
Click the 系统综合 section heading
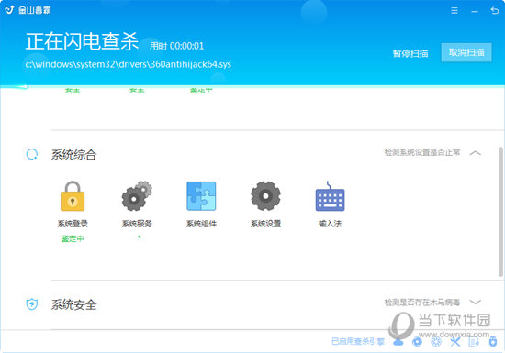73,155
